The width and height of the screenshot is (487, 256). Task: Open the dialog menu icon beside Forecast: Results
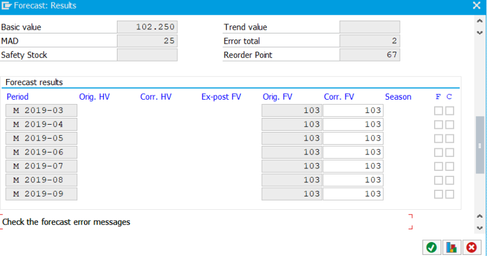tap(7, 5)
